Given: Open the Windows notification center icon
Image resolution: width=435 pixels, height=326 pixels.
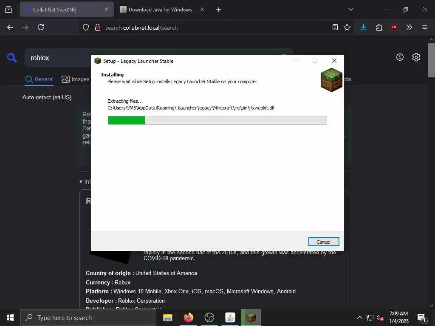Looking at the screenshot, I should pos(422,318).
